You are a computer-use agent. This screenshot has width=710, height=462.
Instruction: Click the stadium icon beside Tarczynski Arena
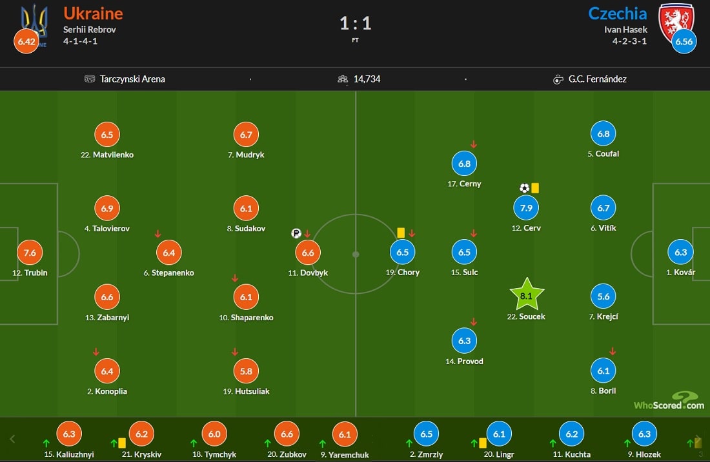pyautogui.click(x=90, y=79)
